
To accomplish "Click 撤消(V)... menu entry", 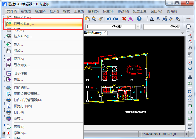I will pyautogui.click(x=44, y=133).
